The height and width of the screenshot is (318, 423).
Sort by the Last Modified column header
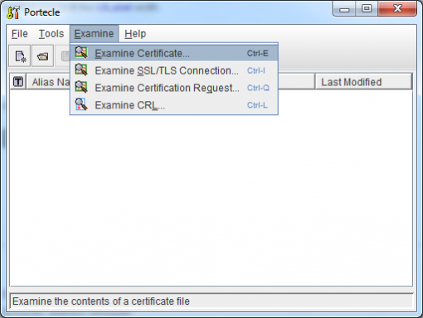[363, 82]
